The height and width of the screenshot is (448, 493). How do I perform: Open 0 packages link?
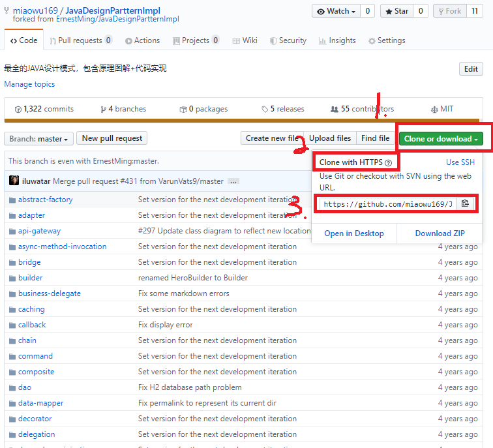(x=203, y=109)
